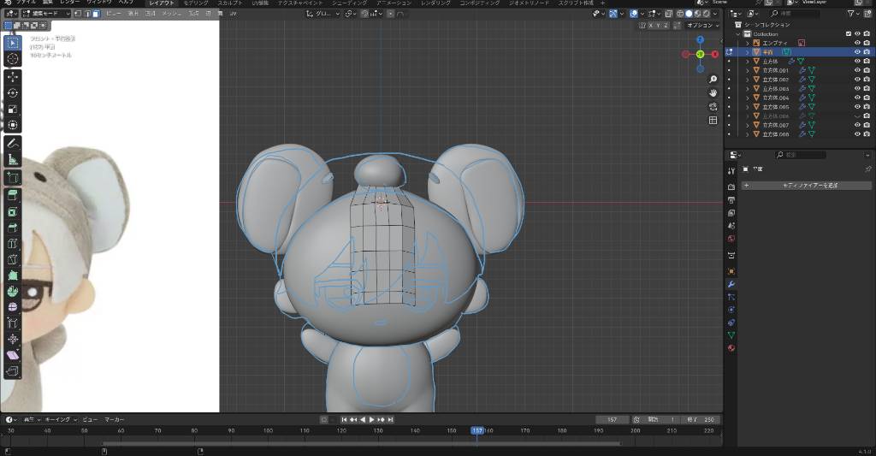The width and height of the screenshot is (876, 456).
Task: Open the メッシュ menu in the viewport header
Action: pos(171,15)
